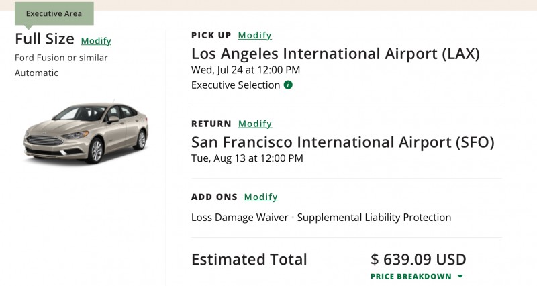Click the Ford Fusion or similar text
This screenshot has width=537, height=286.
[61, 58]
